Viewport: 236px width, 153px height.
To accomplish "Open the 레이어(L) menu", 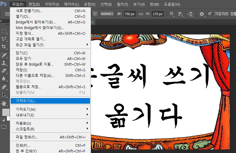I will click(71, 4).
